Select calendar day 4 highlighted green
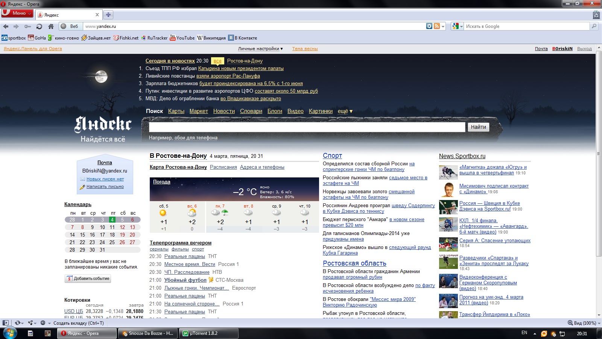 [x=112, y=220]
